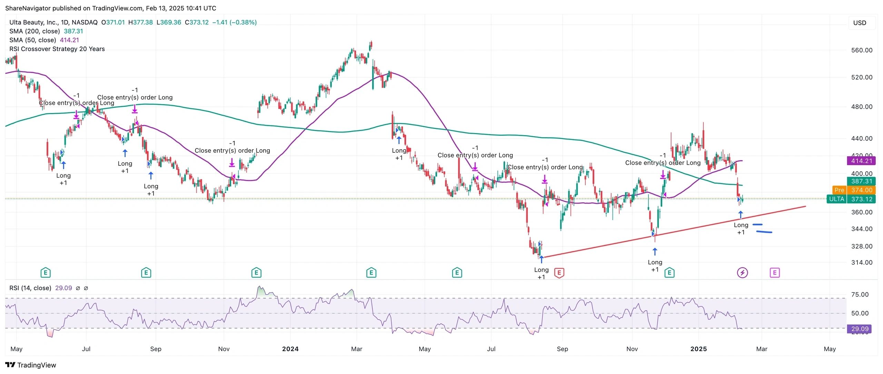The width and height of the screenshot is (883, 374).
Task: Click the purple lightning bolt event icon
Action: (x=742, y=273)
